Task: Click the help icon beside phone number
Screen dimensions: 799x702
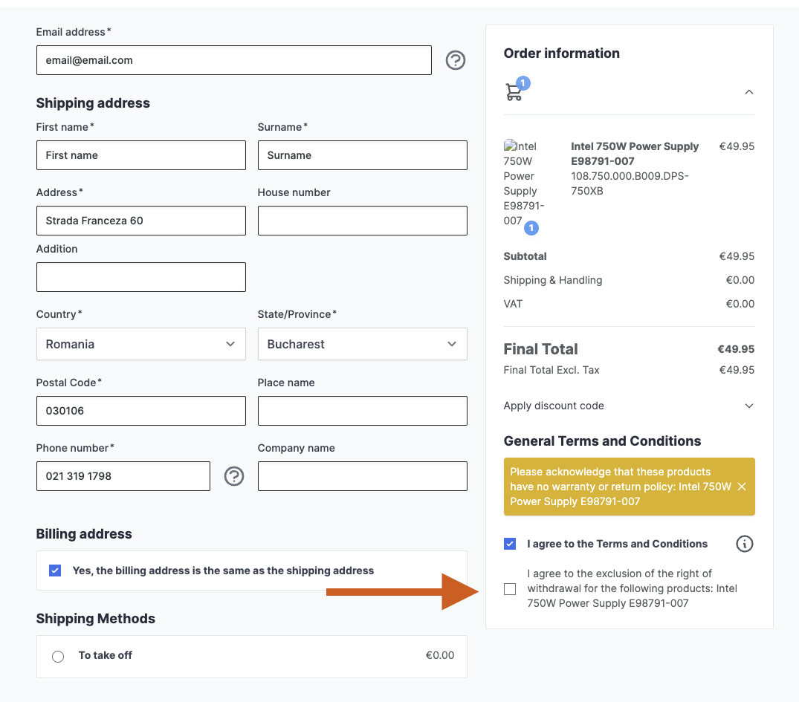Action: [234, 476]
